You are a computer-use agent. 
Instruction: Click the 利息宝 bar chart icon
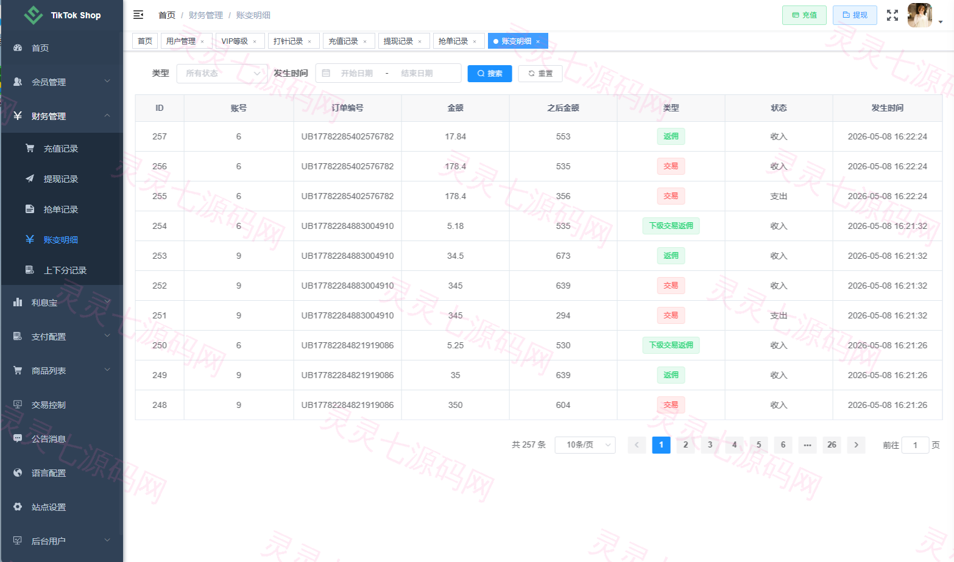18,303
